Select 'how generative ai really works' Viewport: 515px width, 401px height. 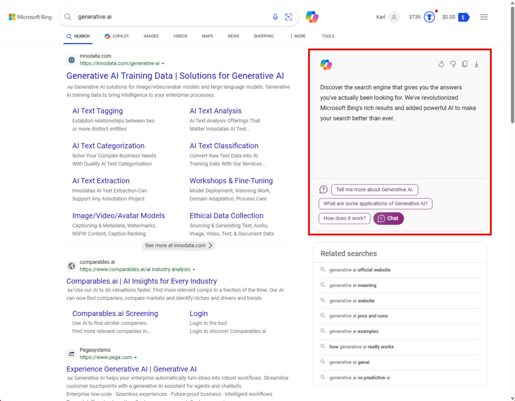pos(362,347)
